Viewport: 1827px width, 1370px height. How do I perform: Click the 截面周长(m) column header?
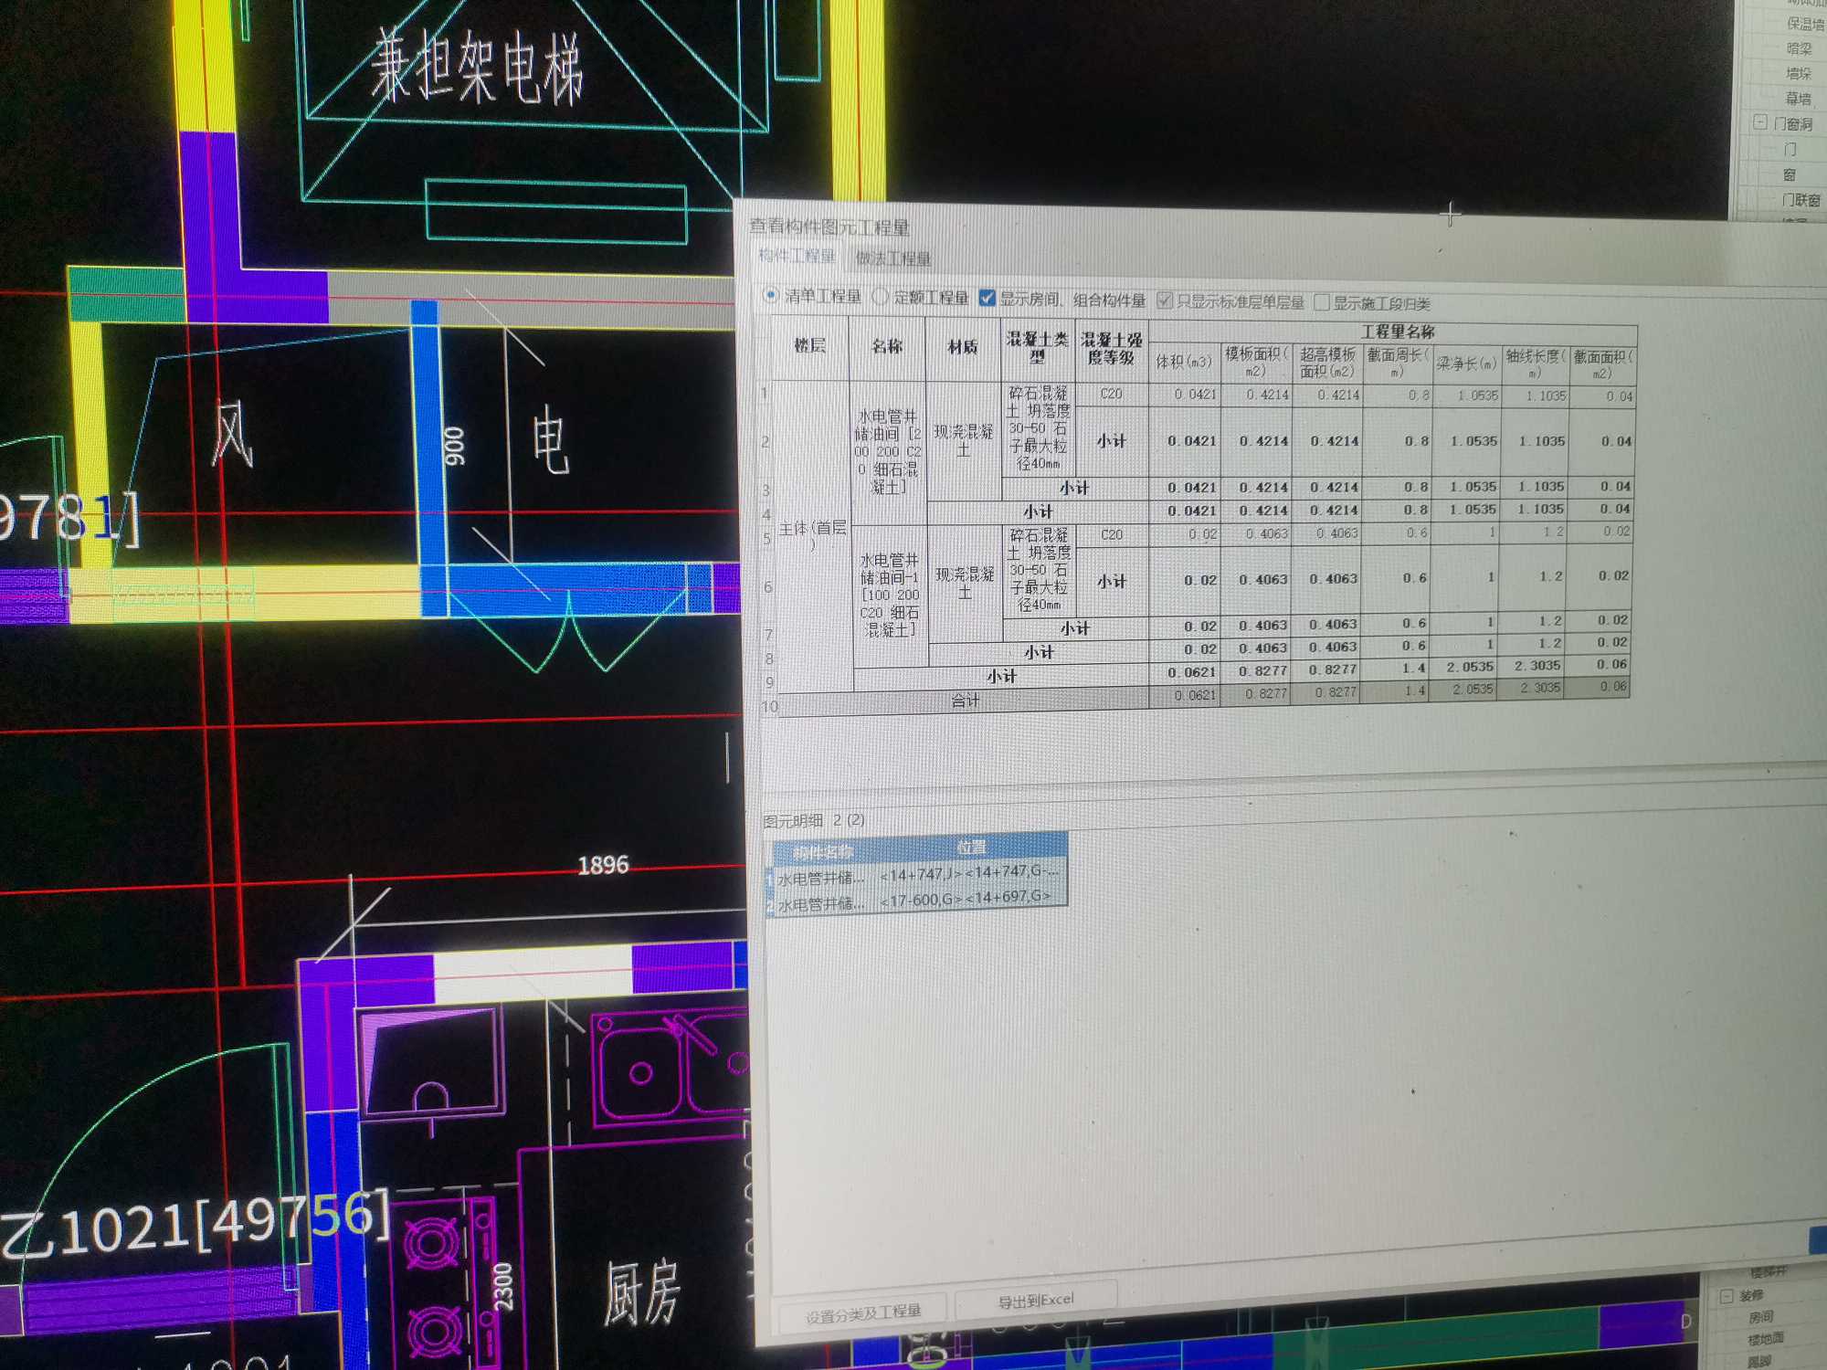pos(1397,364)
